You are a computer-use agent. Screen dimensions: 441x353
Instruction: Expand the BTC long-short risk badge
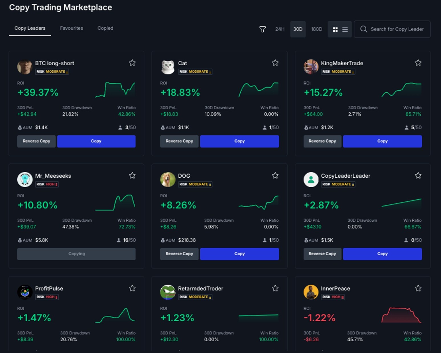click(52, 72)
